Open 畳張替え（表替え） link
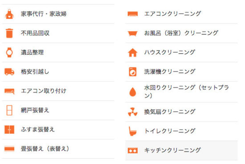The image size is (245, 164). 58,149
